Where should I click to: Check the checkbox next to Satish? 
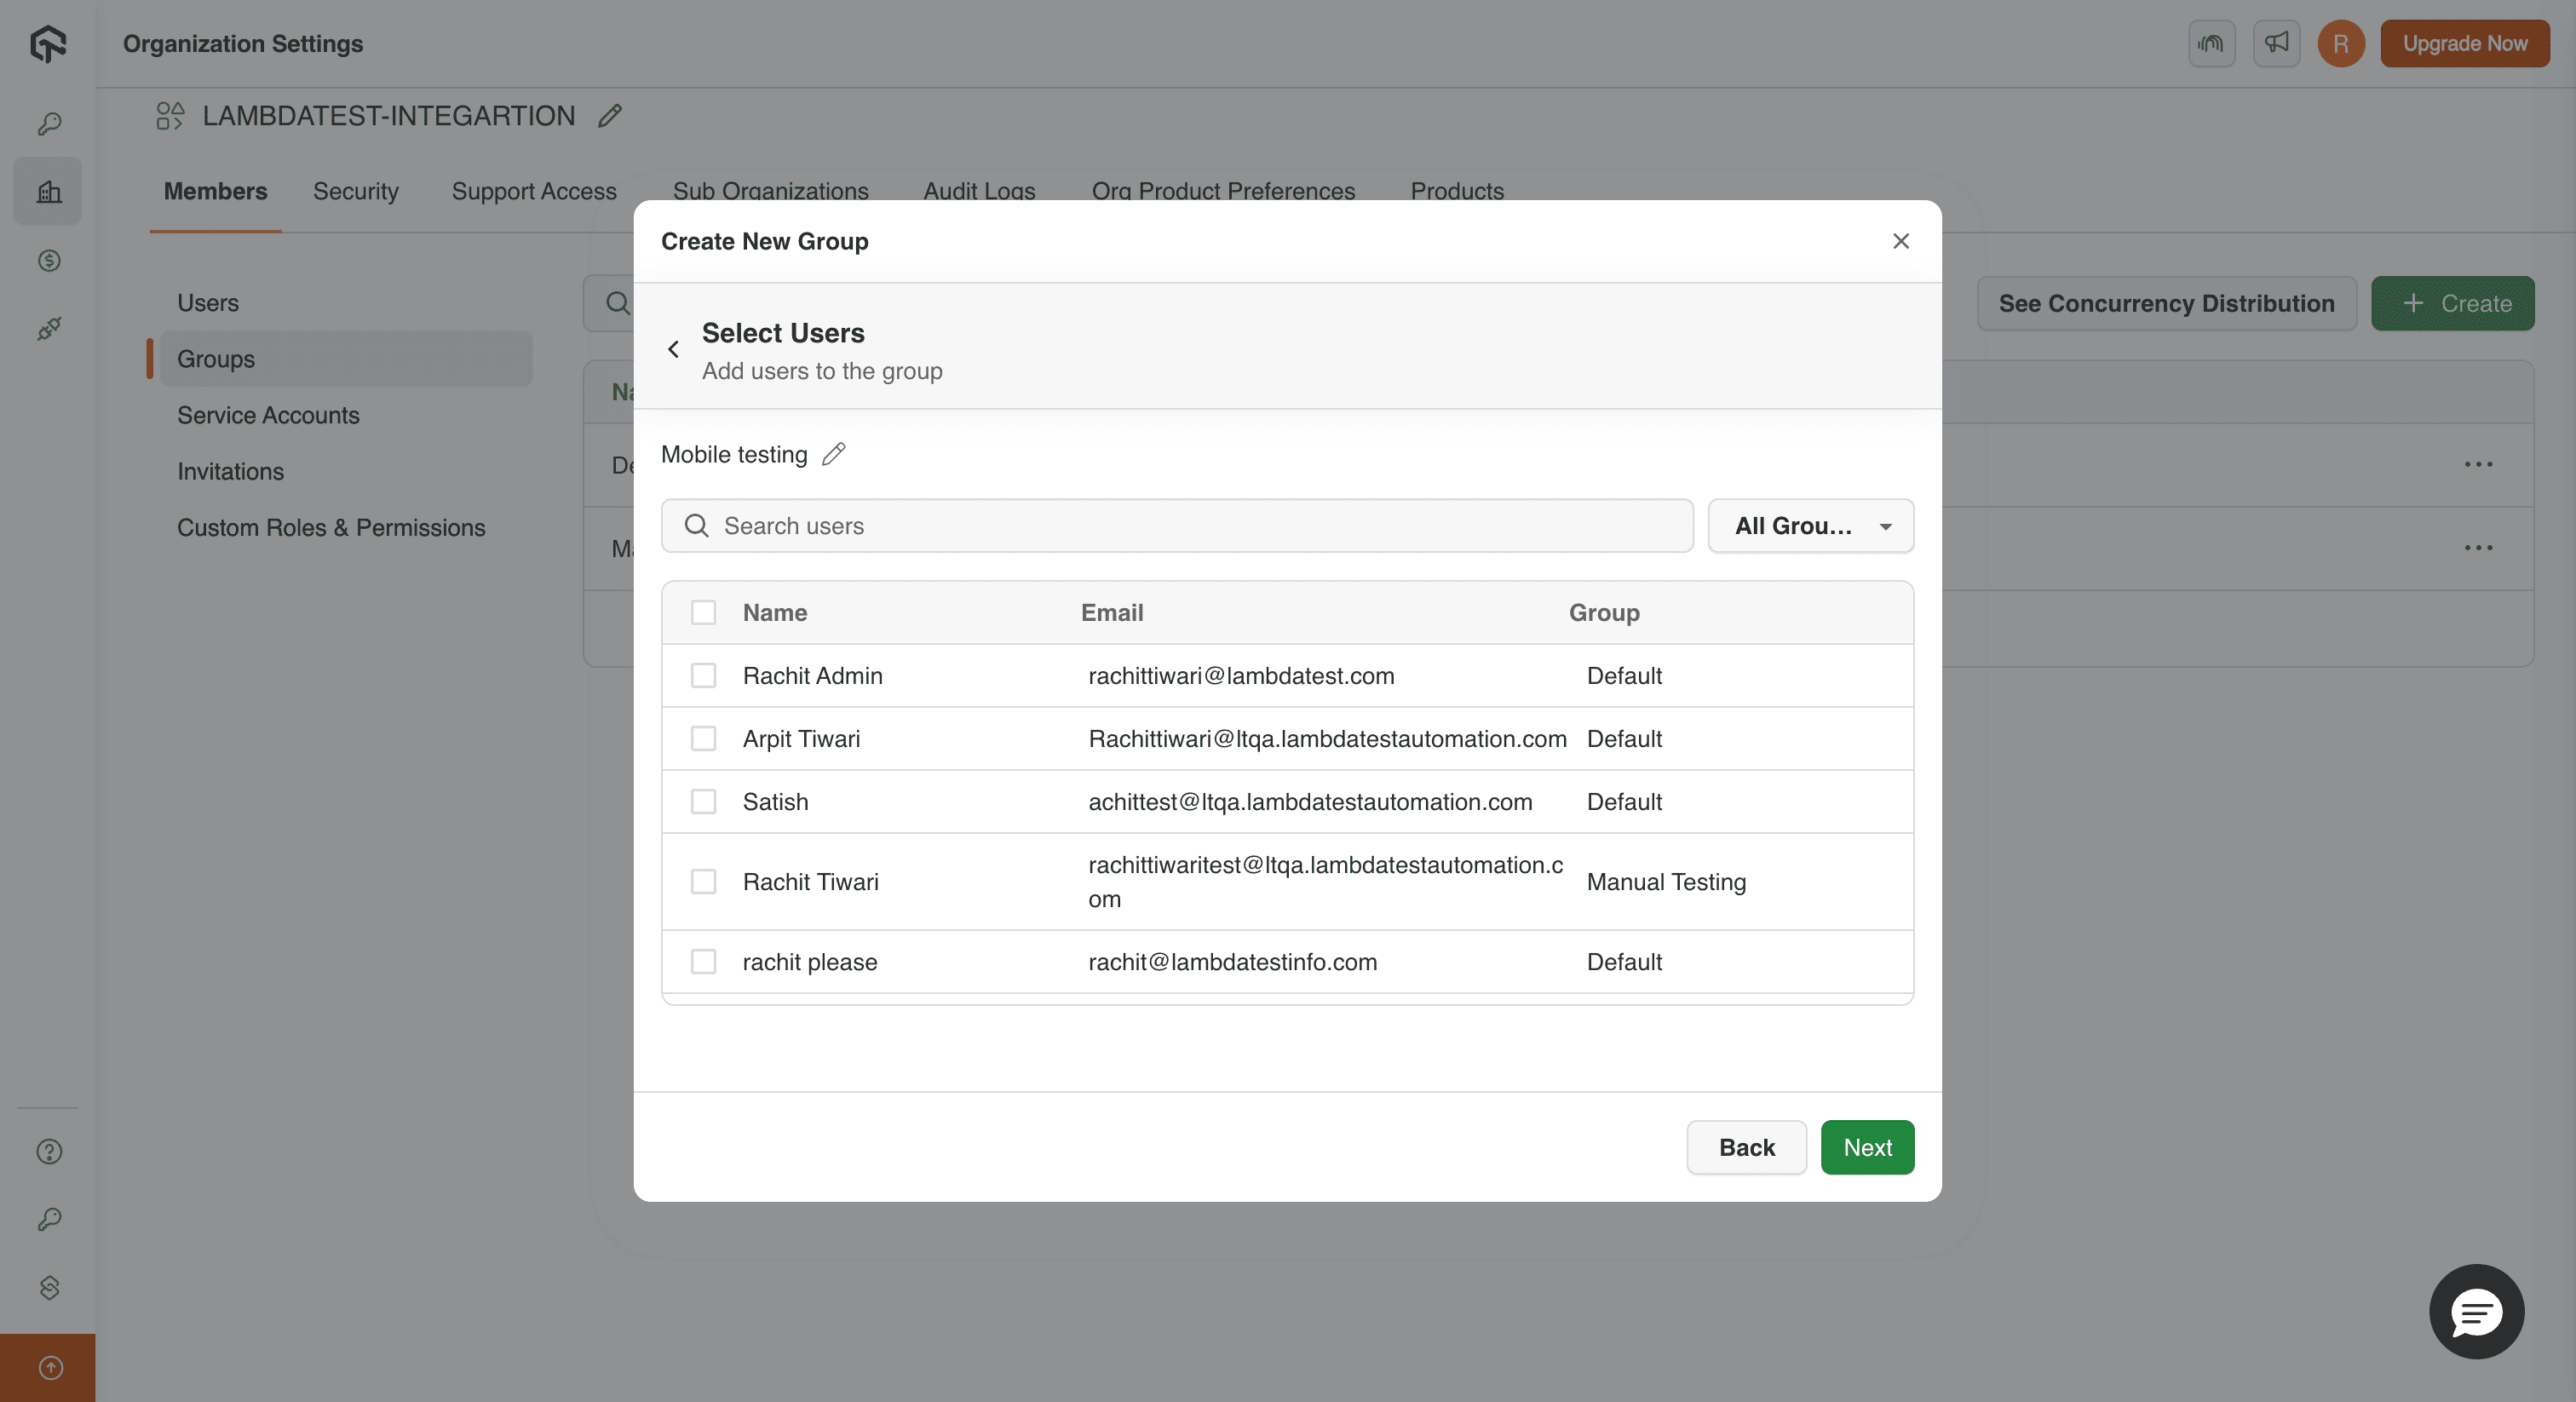(x=703, y=801)
